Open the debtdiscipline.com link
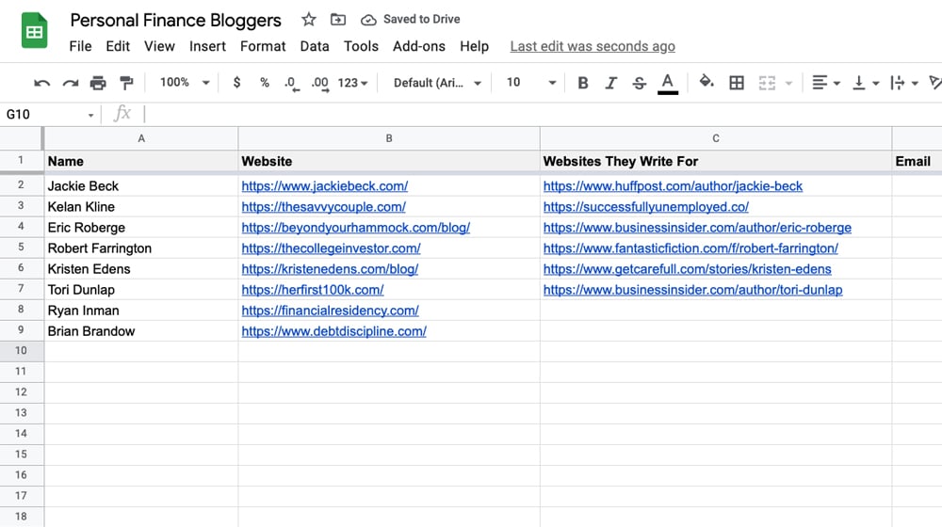Viewport: 942px width, 527px height. pyautogui.click(x=334, y=331)
